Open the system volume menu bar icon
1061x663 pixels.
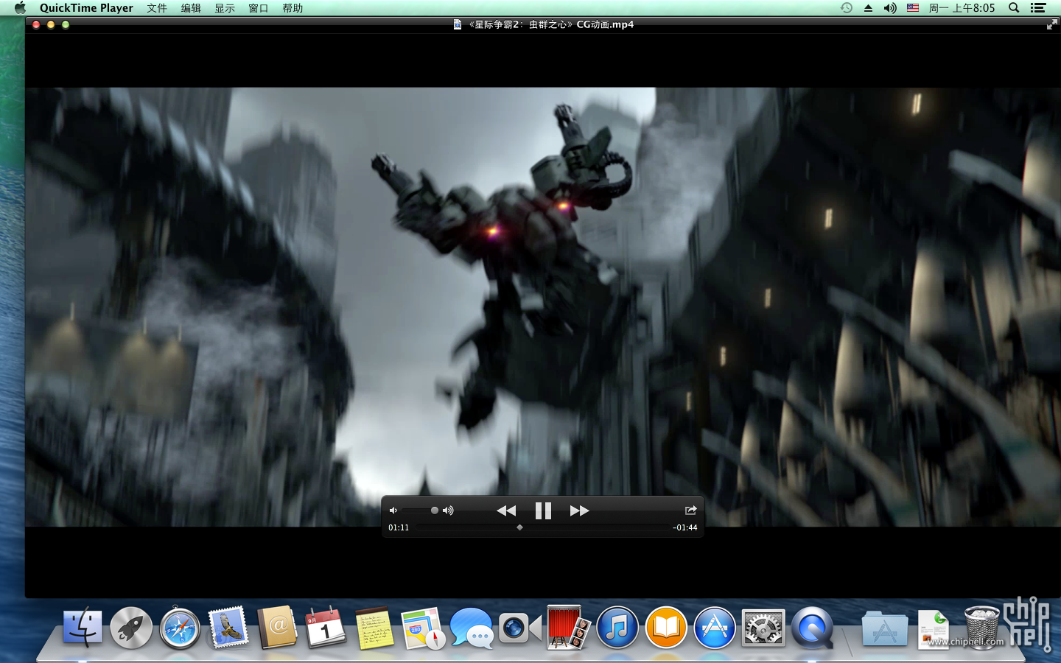(x=890, y=8)
